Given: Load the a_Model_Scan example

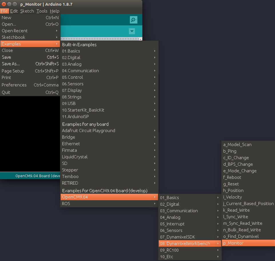Looking at the screenshot, I should (248, 145).
